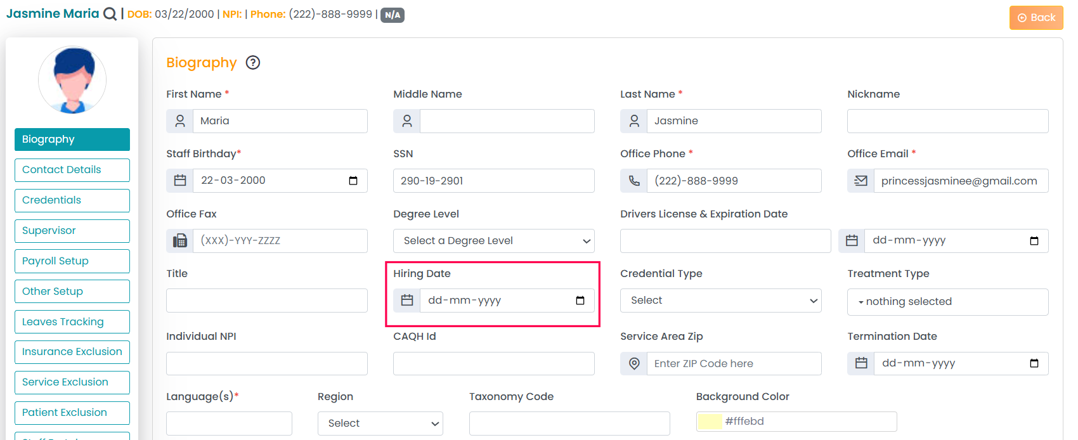The image size is (1078, 440).
Task: Open the Hiring Date calendar picker
Action: 580,301
